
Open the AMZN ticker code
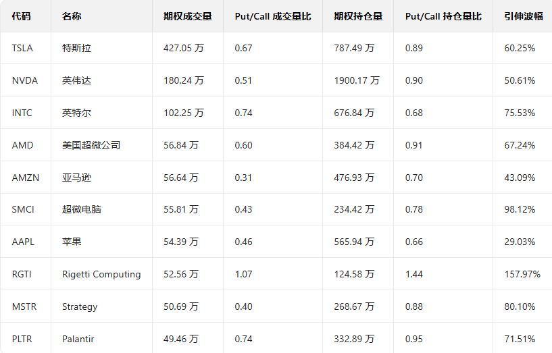[26, 178]
